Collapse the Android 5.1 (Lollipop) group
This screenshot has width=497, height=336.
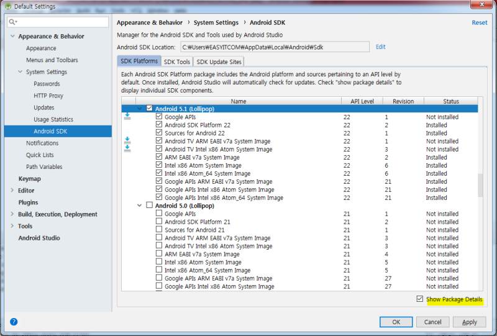pos(139,109)
